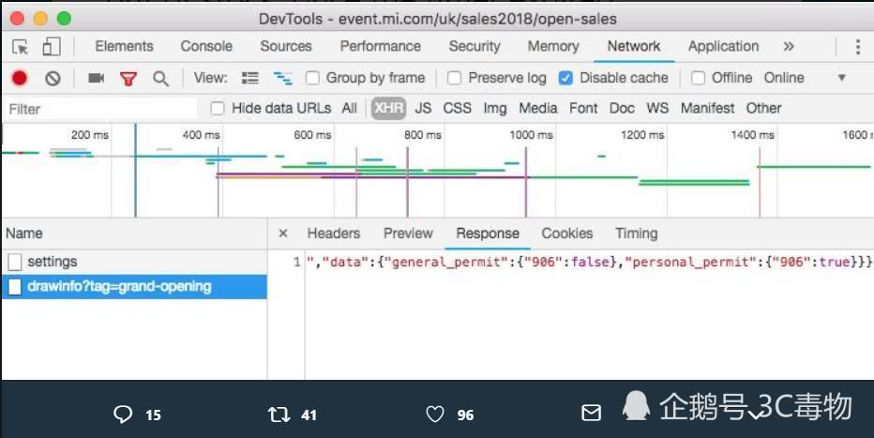
Task: Enable Group by frame checkbox
Action: point(313,79)
